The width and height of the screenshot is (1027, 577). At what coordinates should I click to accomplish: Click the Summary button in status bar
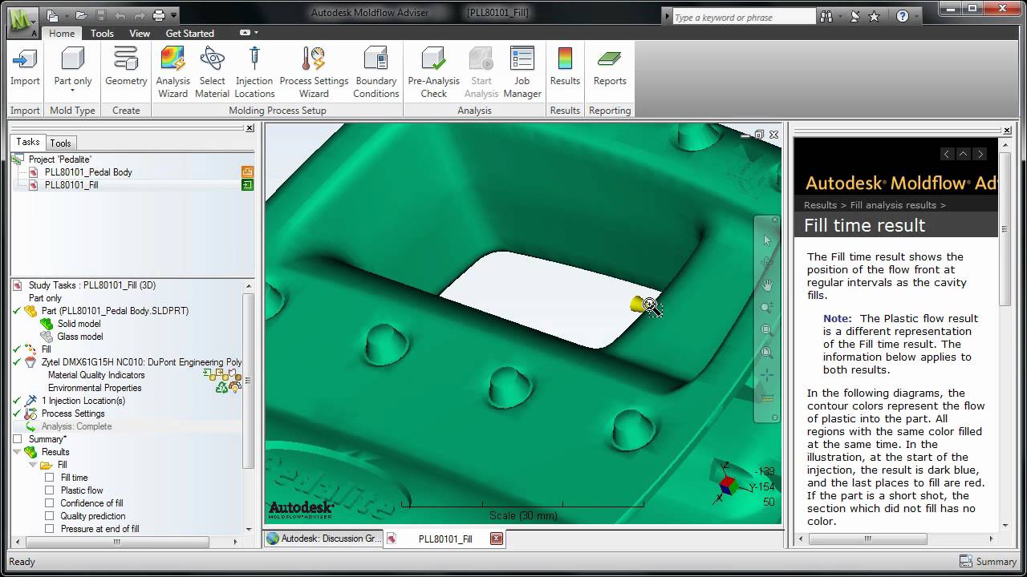point(988,562)
